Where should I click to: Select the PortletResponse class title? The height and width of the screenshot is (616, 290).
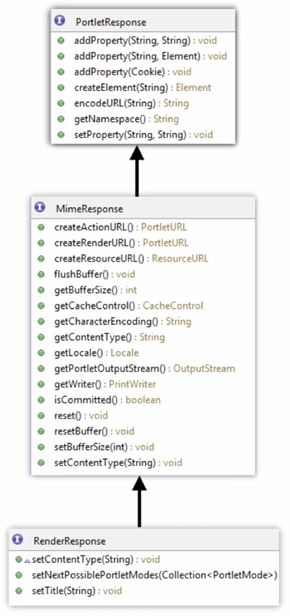click(x=111, y=23)
